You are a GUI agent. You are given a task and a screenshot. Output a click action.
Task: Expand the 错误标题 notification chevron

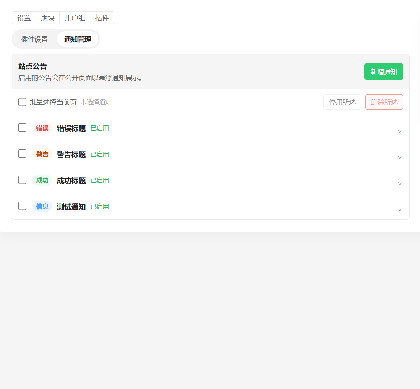click(x=400, y=131)
